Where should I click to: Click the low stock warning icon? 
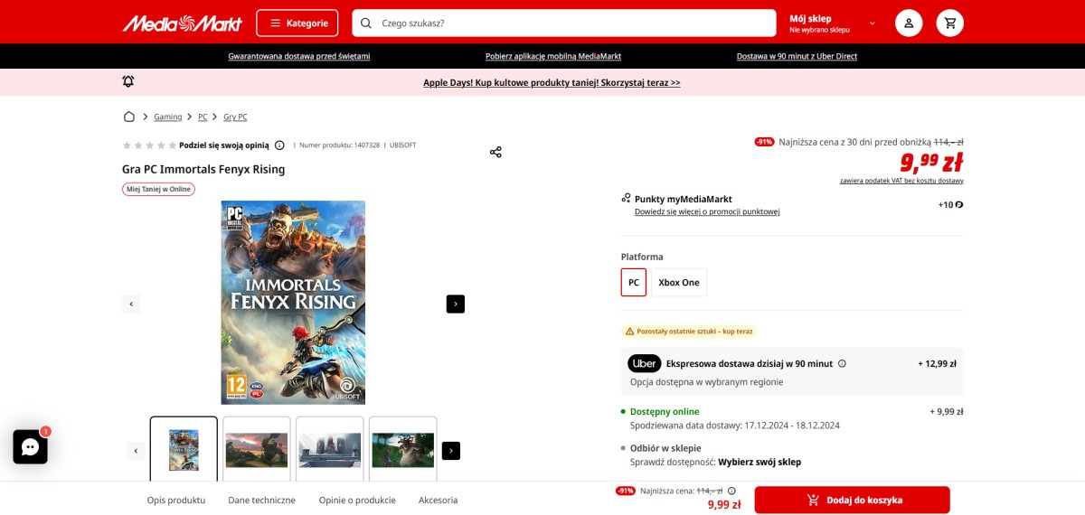pyautogui.click(x=629, y=332)
